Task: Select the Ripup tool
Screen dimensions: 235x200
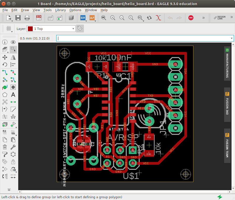Action: (13, 72)
